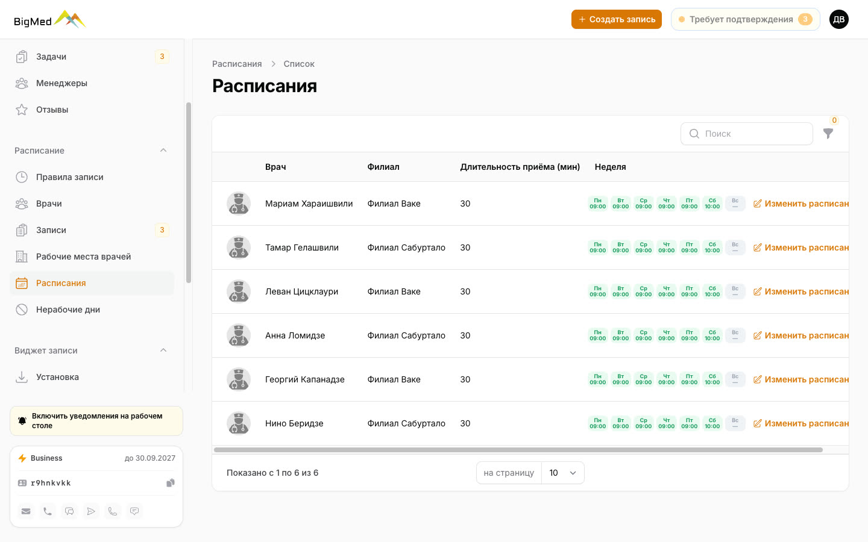Open the per-page count dropdown
This screenshot has height=542, width=868.
click(563, 473)
